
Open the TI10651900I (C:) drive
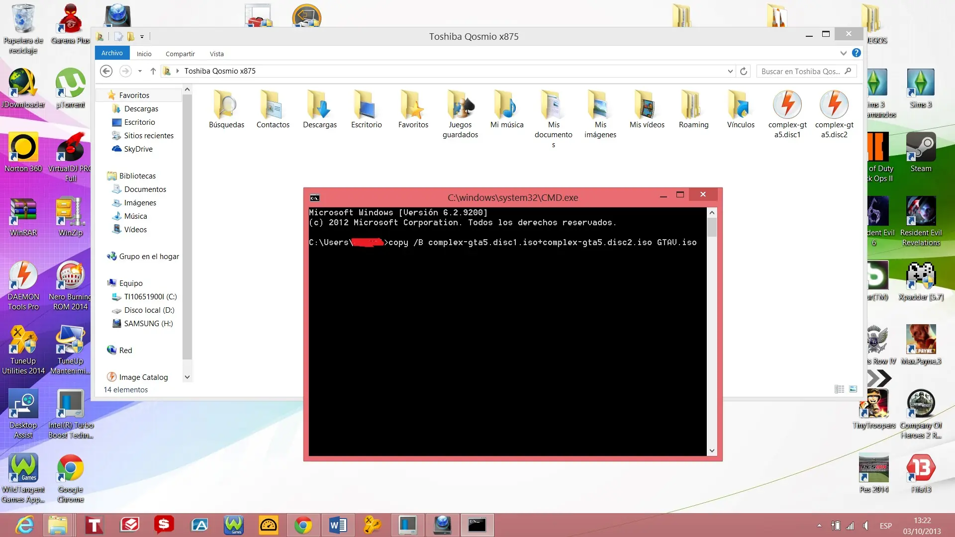(x=150, y=296)
